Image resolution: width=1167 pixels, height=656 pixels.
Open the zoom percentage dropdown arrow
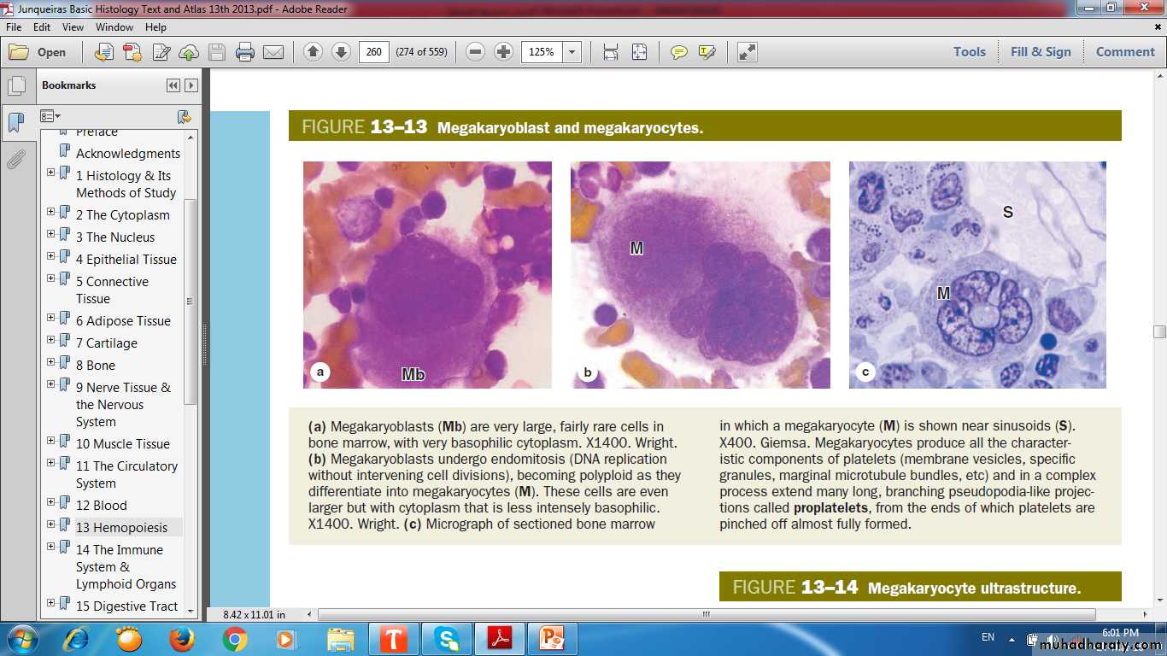coord(572,52)
